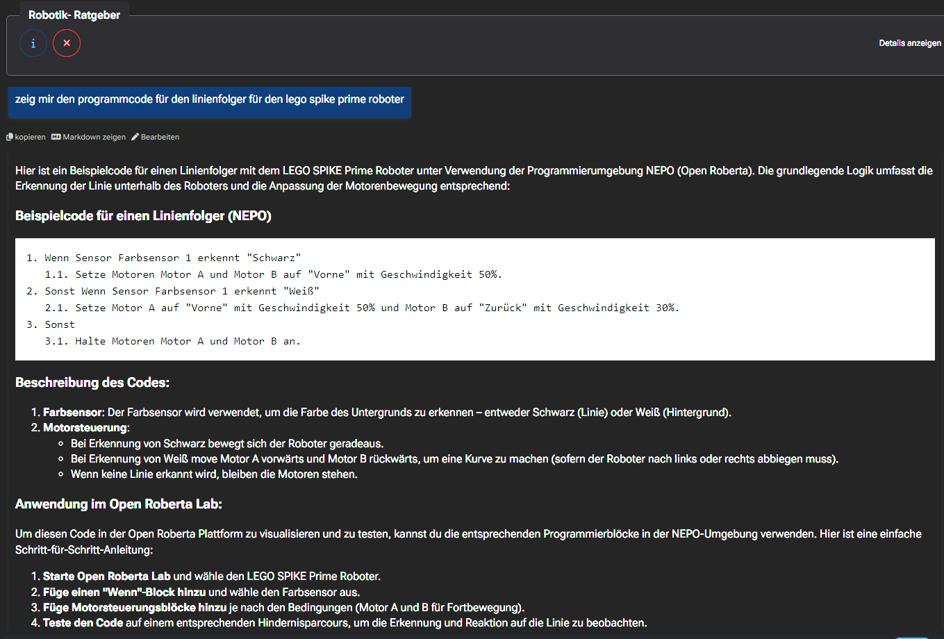
Task: Click the heading Beispielcode für einen Linienfolger (NEPO)
Action: click(143, 216)
